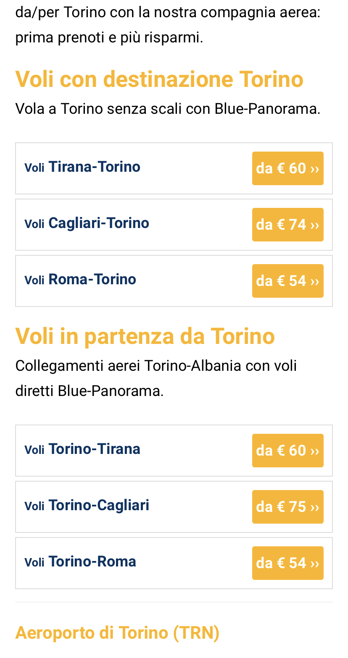Click the 'Voli con destinazione Torino' heading
The width and height of the screenshot is (348, 658).
[159, 79]
